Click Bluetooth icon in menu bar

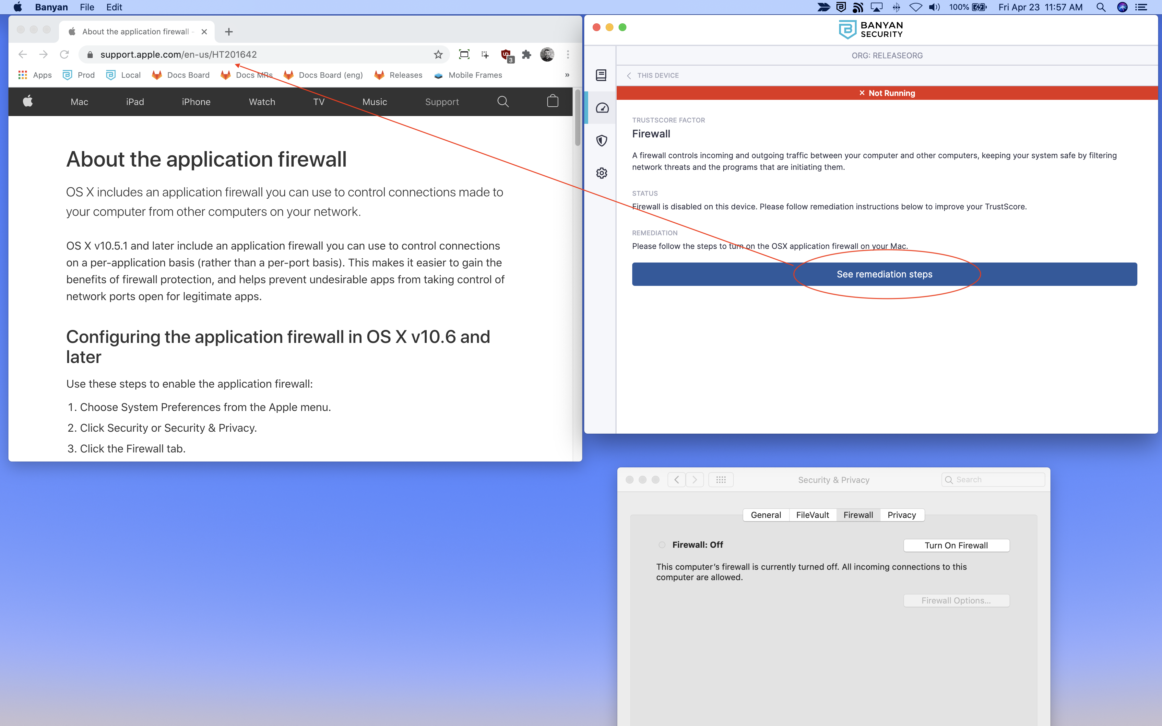[896, 7]
